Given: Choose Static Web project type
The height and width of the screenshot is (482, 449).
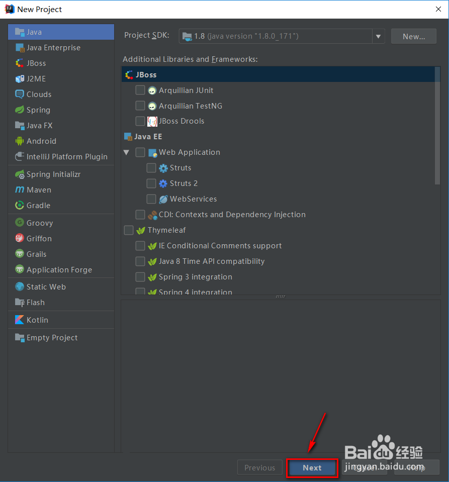Looking at the screenshot, I should click(61, 286).
